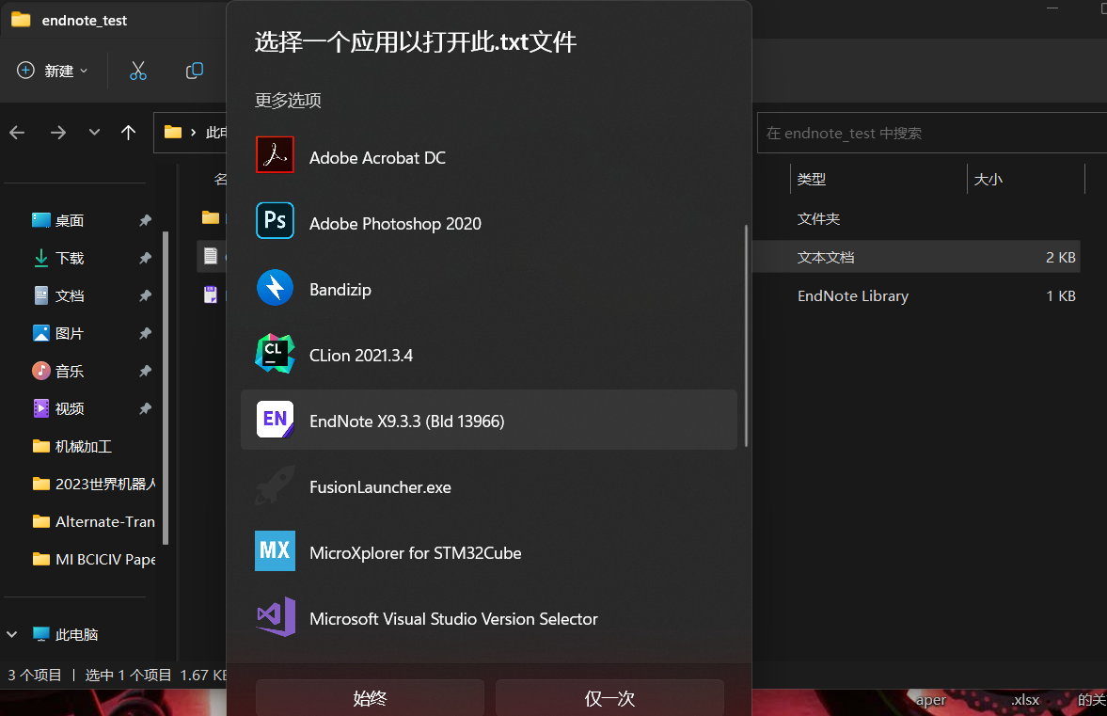Select the CLion 2021.3.4 icon

pos(275,354)
